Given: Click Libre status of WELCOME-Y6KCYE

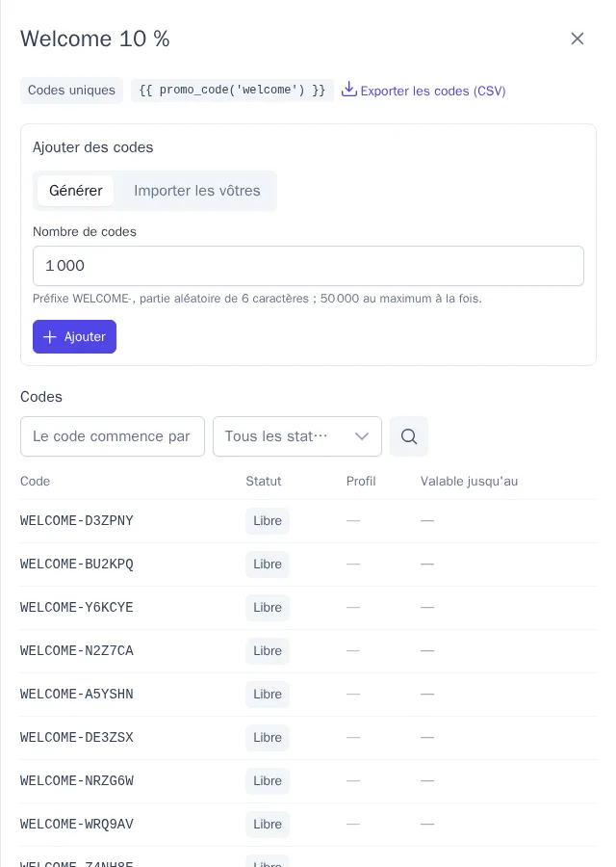Looking at the screenshot, I should click(268, 607).
